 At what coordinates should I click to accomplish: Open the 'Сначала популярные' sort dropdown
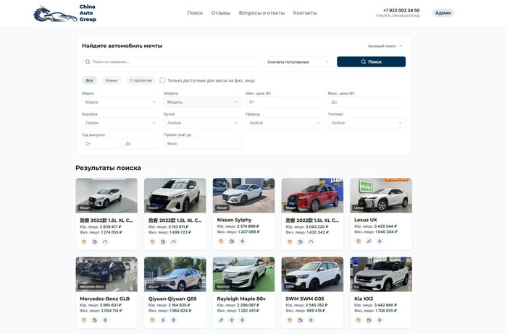pyautogui.click(x=298, y=61)
